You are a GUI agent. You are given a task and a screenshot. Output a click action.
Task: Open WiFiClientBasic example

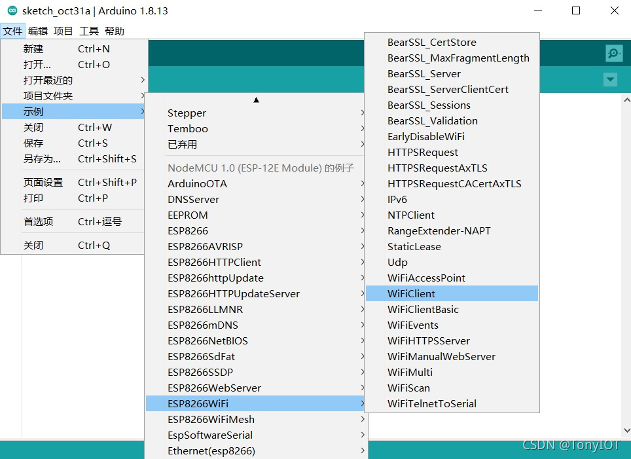tap(452, 309)
